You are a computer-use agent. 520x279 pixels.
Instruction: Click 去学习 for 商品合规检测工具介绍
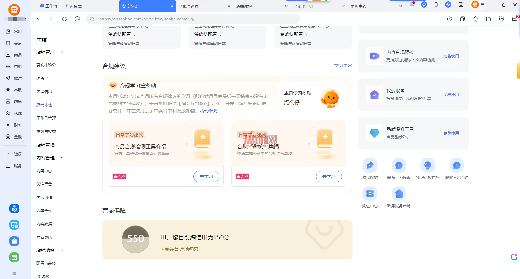(x=206, y=176)
